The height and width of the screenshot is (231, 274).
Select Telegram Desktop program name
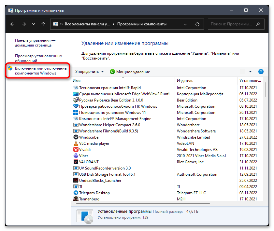pos(94,193)
